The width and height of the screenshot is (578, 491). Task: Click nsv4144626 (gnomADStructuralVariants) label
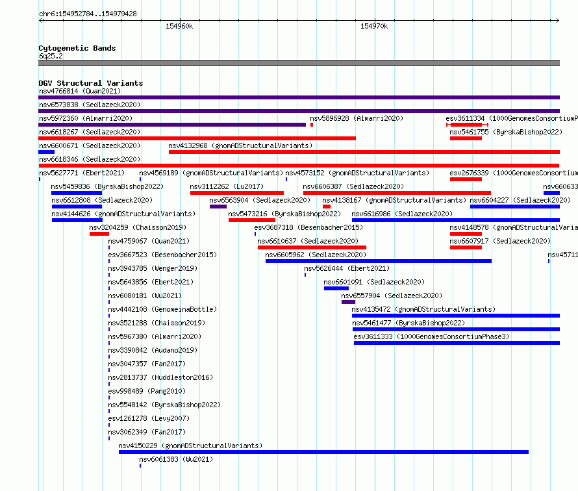123,214
